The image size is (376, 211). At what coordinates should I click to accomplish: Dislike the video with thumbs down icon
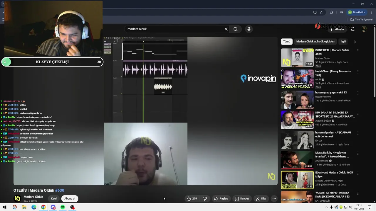point(205,199)
